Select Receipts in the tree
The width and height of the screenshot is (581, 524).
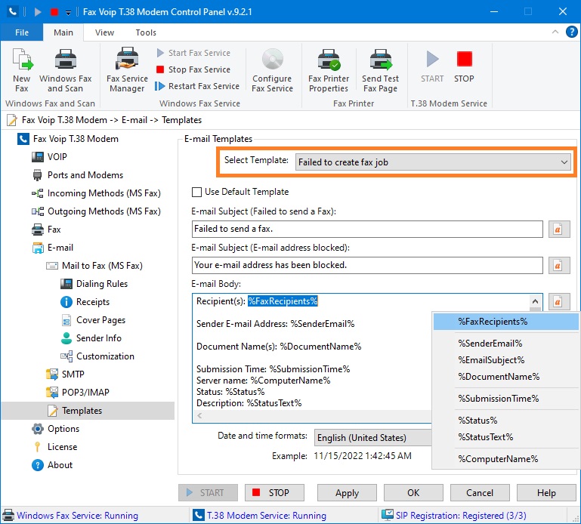(x=85, y=302)
